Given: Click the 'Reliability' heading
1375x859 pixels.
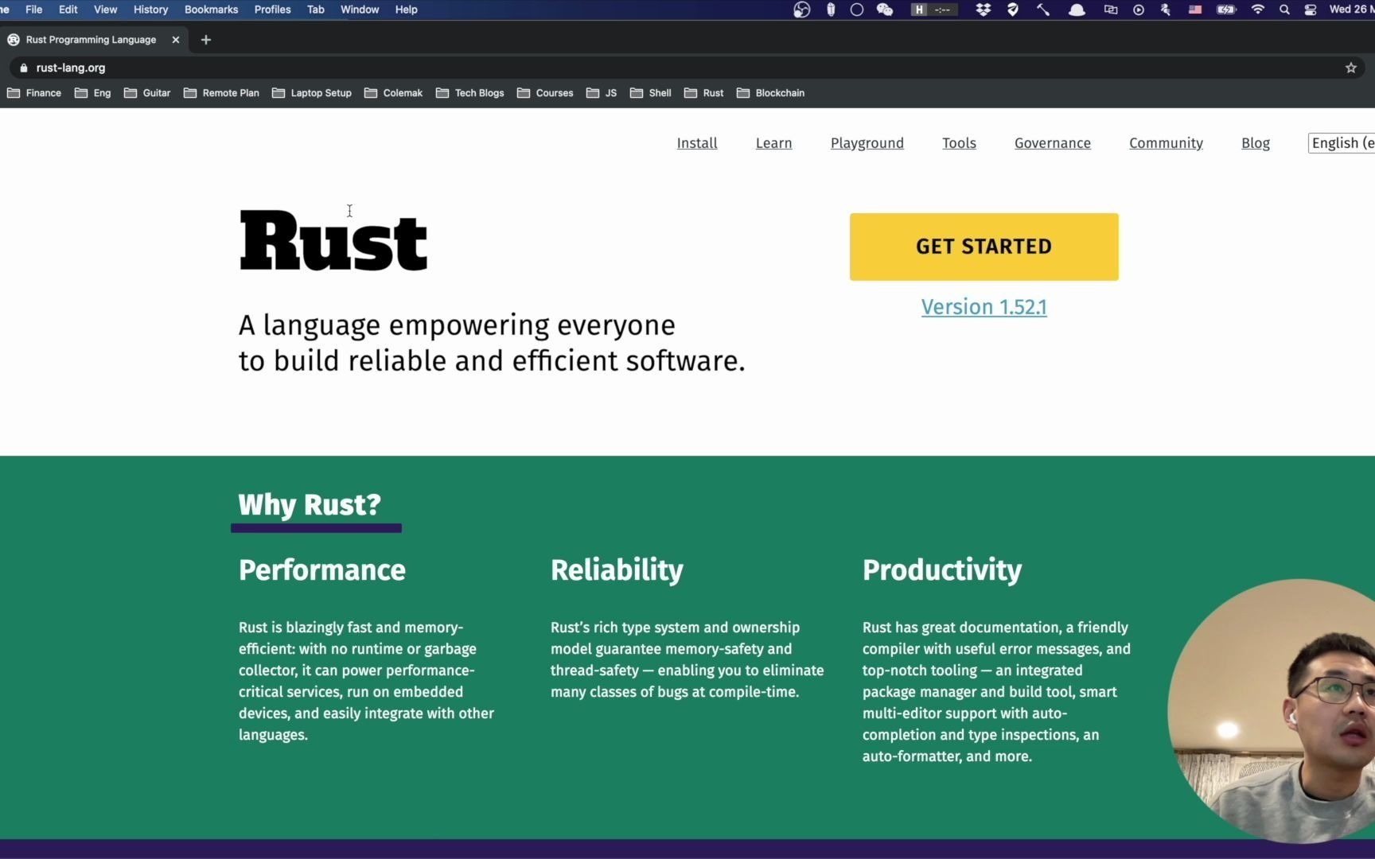Looking at the screenshot, I should coord(617,569).
